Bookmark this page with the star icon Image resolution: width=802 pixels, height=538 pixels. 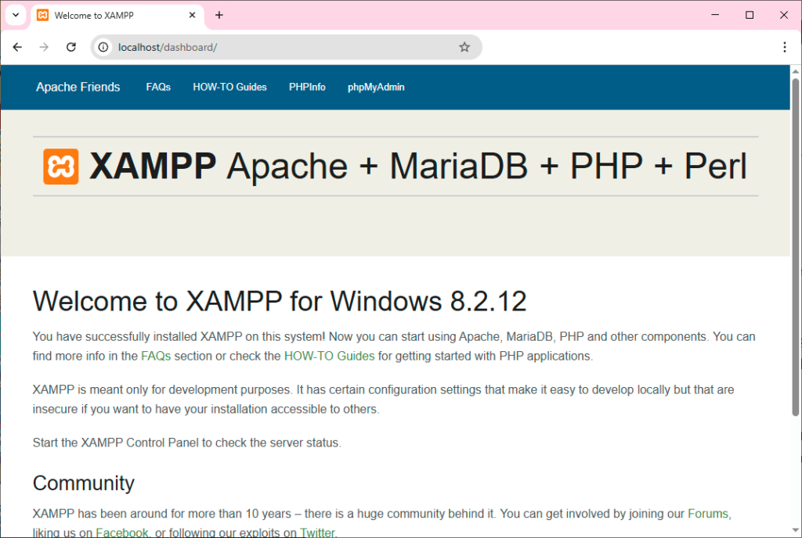[x=464, y=47]
